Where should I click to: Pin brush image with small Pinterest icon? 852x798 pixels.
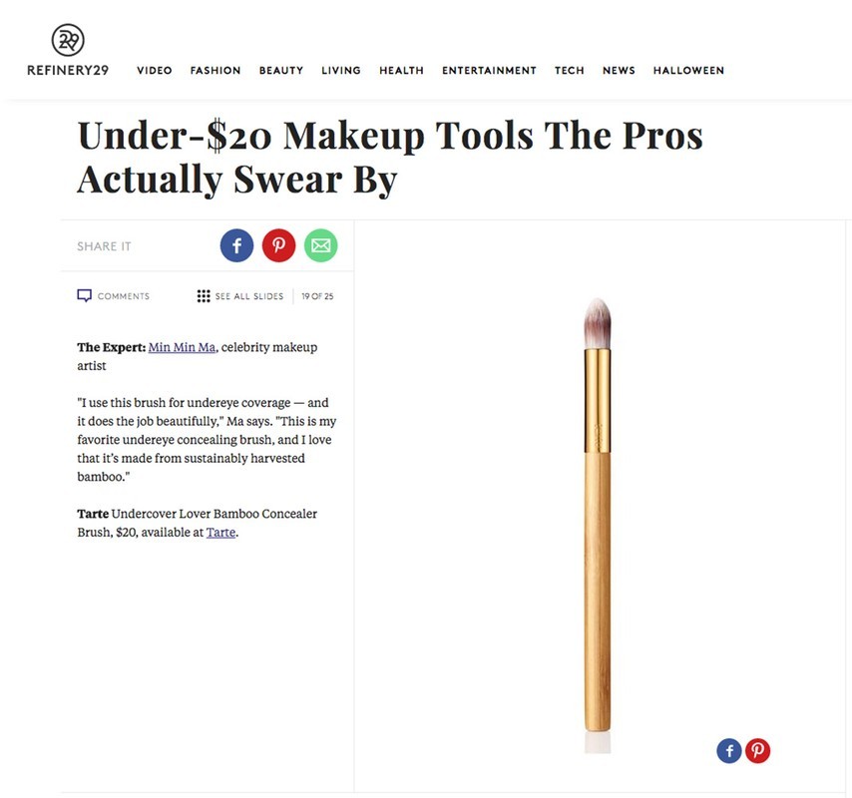757,751
